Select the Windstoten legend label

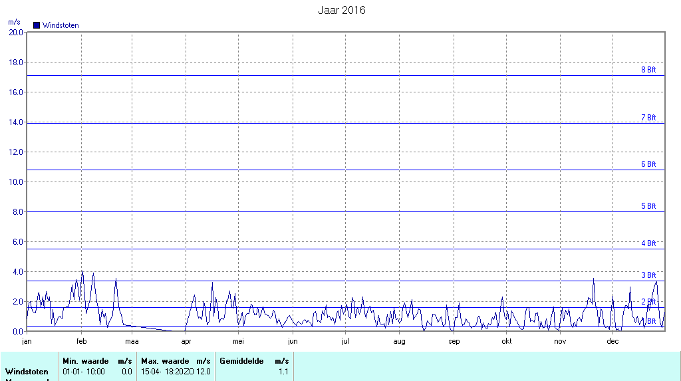pyautogui.click(x=61, y=25)
